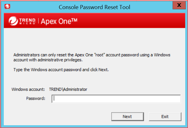
Task: Click the 'Administrators can only reset' instruction line
Action: click(92, 55)
